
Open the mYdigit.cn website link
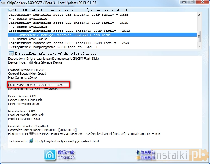pyautogui.click(x=66, y=157)
